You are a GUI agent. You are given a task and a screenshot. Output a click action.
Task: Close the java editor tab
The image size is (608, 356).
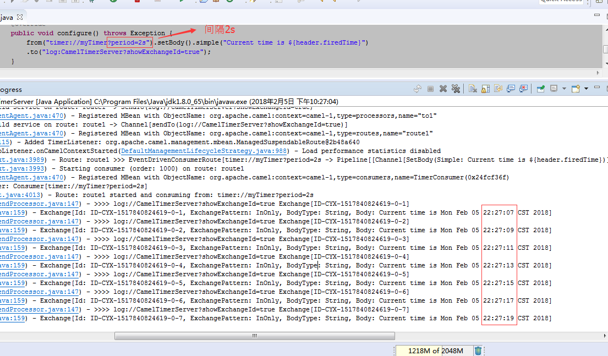point(20,17)
